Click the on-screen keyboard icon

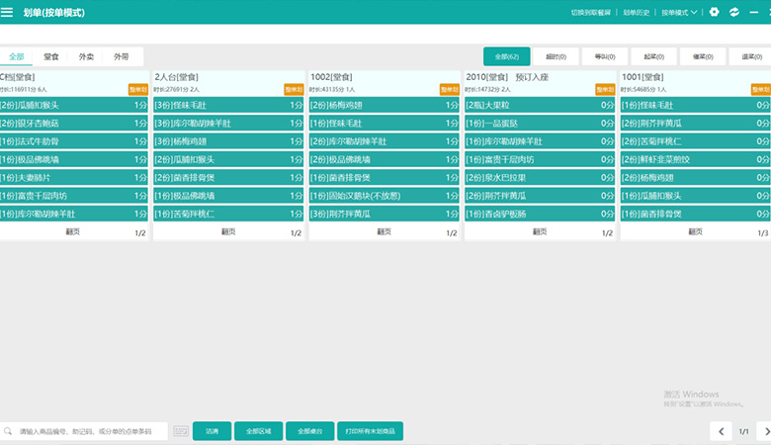(x=181, y=431)
